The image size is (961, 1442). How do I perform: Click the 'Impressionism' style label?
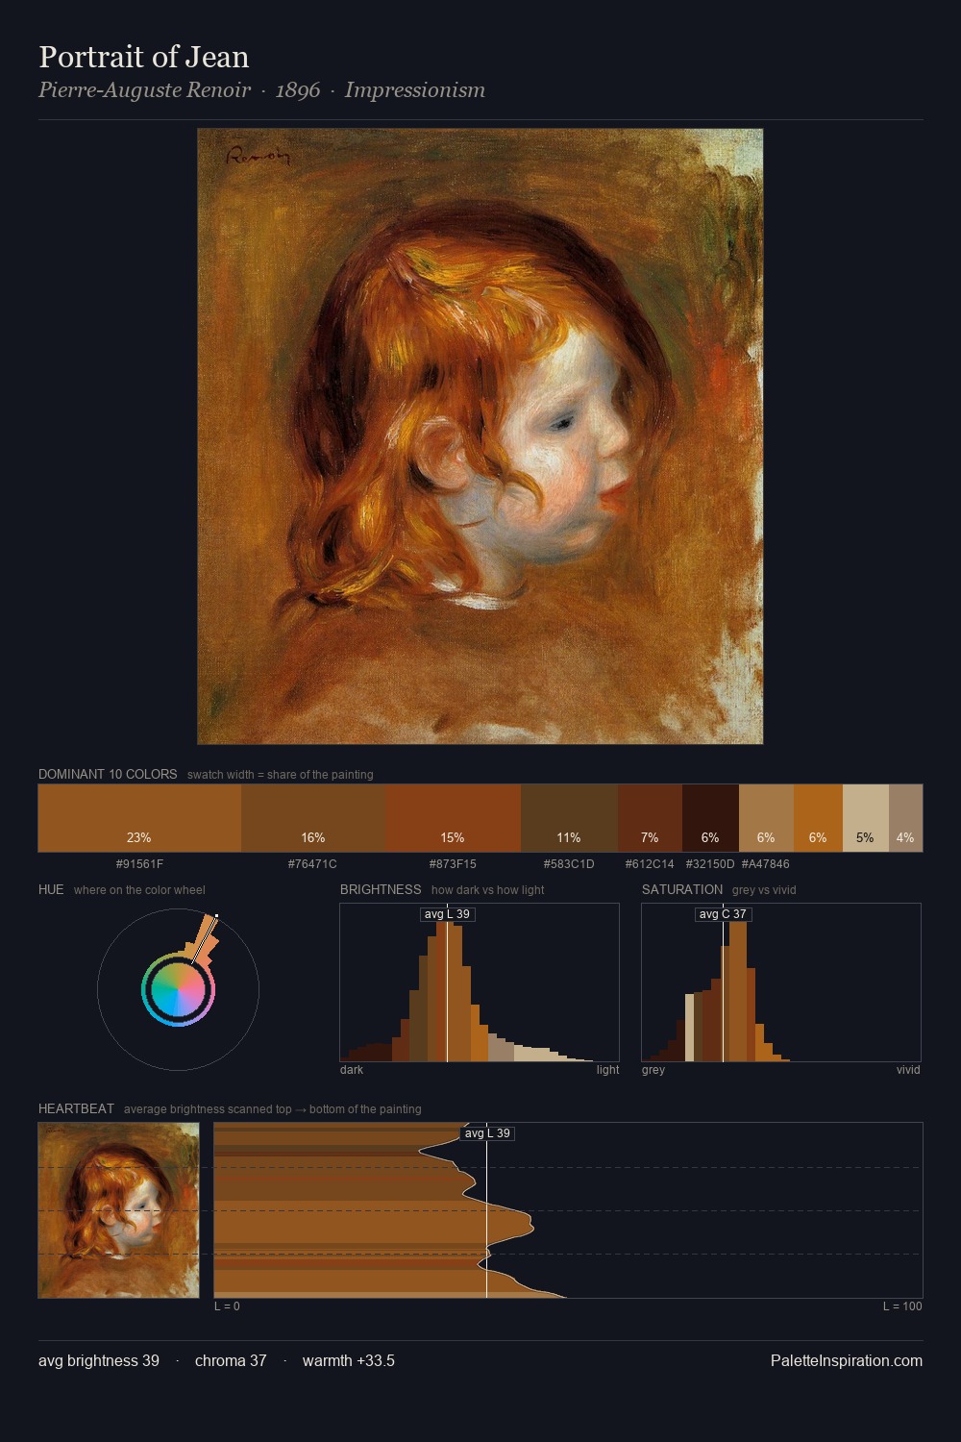[x=415, y=90]
